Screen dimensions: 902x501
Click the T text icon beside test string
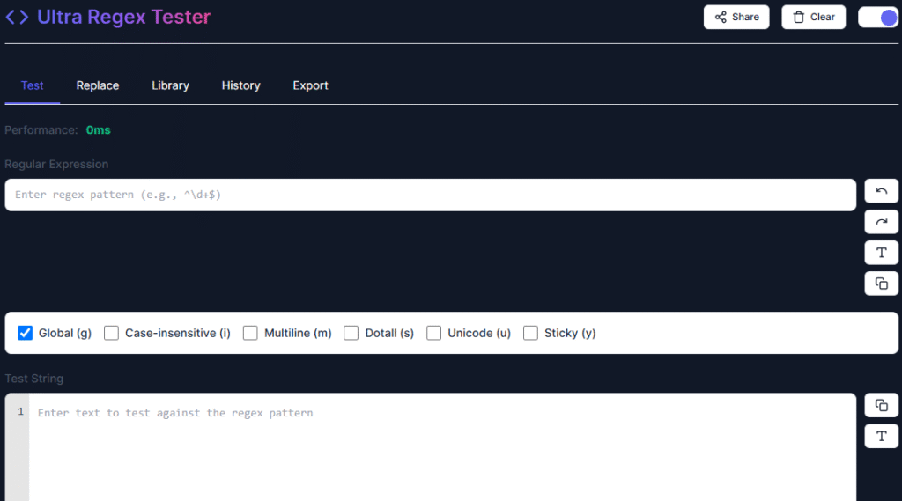point(881,436)
